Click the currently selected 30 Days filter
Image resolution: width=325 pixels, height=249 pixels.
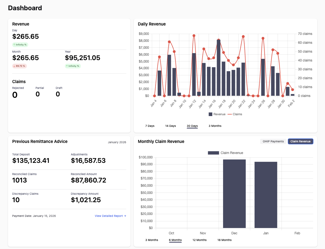click(192, 126)
